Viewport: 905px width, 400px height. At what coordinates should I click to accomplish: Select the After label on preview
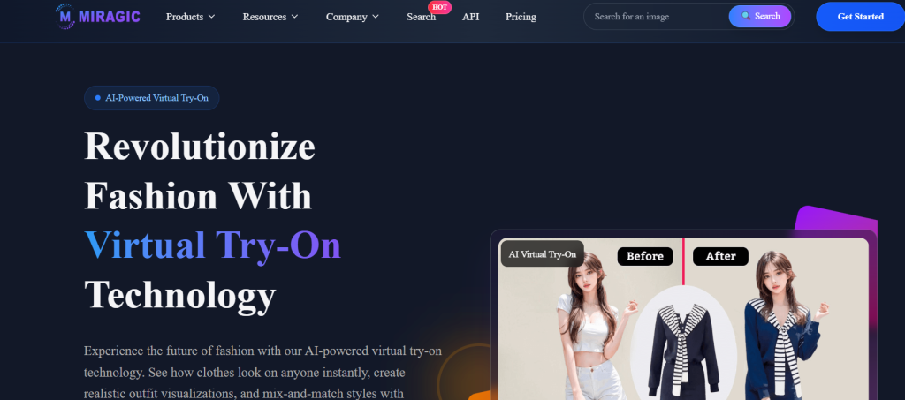pyautogui.click(x=720, y=256)
